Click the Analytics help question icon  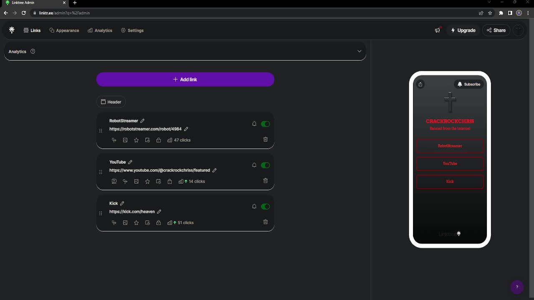click(33, 51)
